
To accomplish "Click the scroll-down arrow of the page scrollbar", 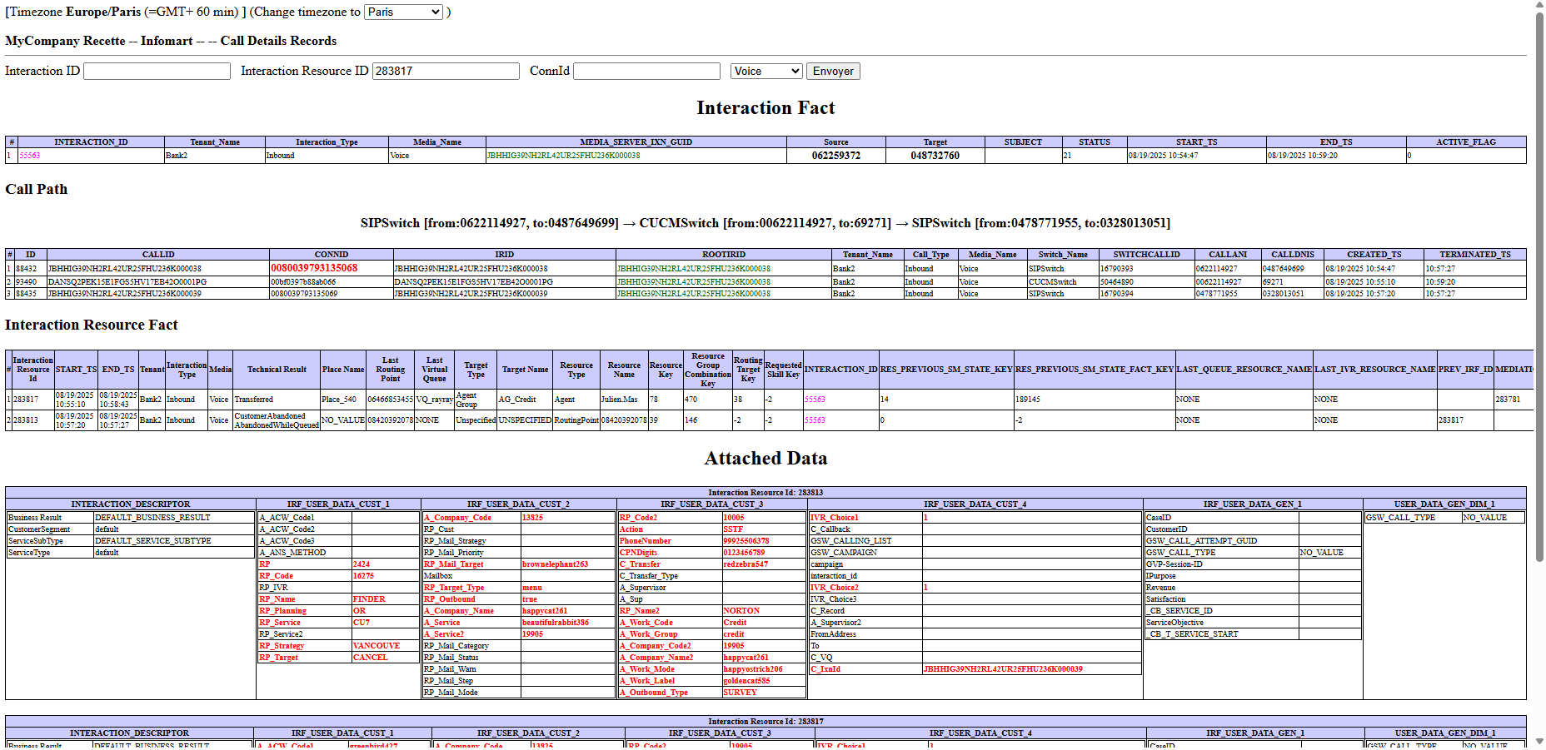I will (1539, 743).
